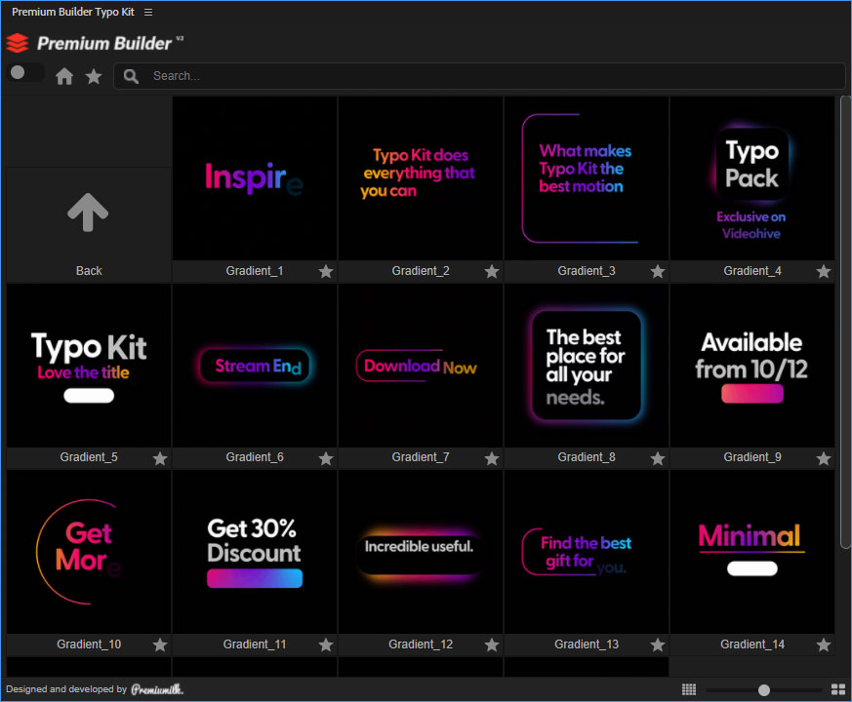Pick the Gradient_11 Get 30% Discount preset

click(x=255, y=553)
